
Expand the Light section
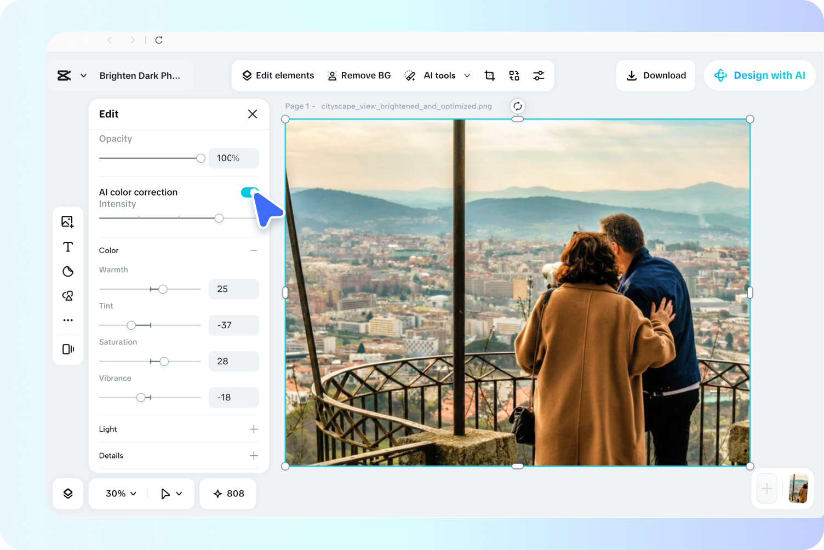coord(253,429)
